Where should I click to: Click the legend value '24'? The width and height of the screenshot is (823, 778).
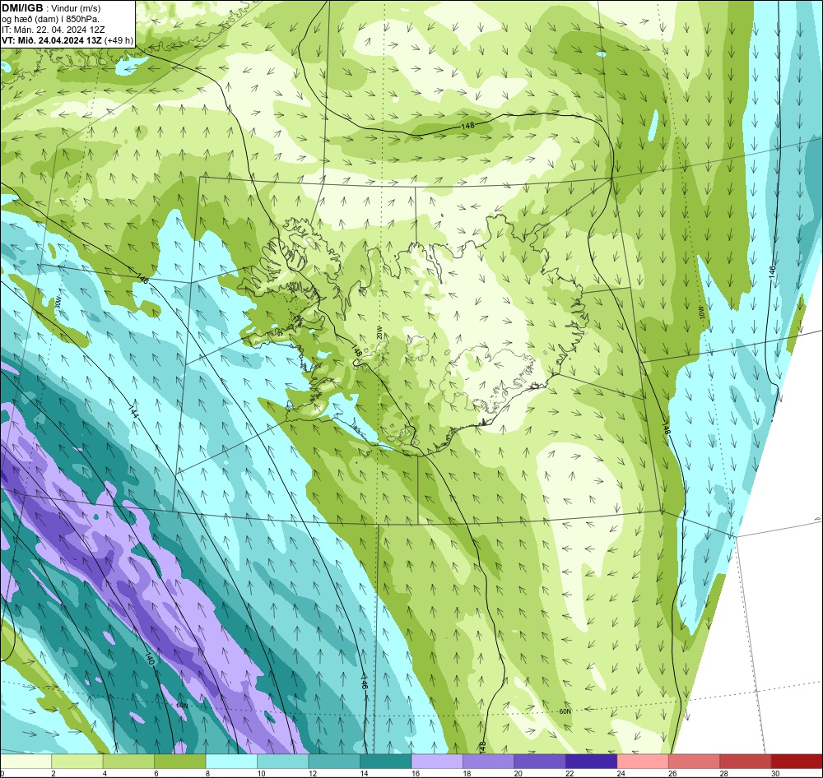(621, 773)
